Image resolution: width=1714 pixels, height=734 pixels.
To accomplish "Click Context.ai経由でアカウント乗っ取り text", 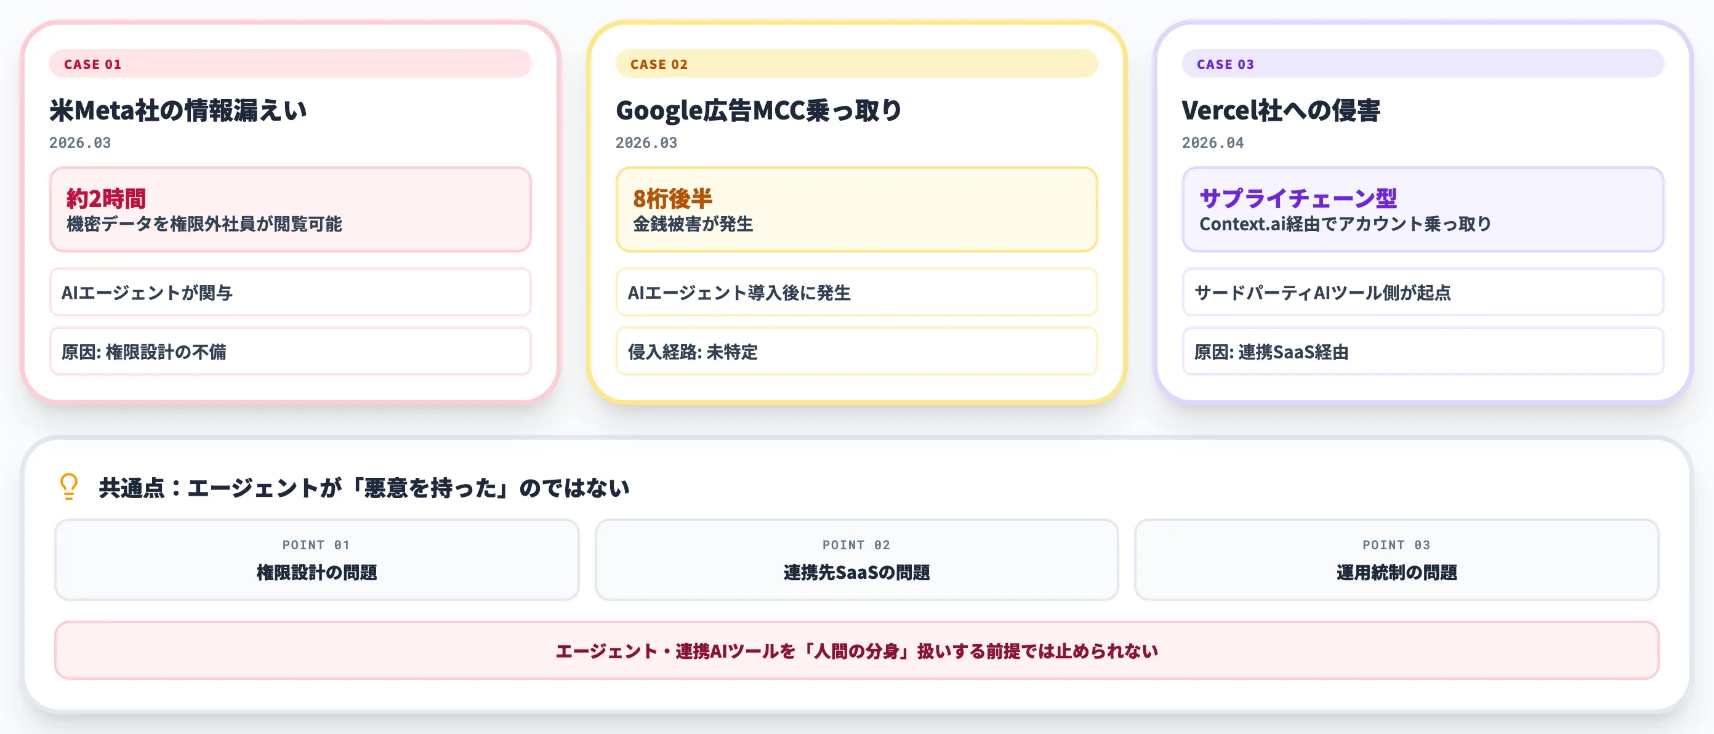I will [1345, 224].
